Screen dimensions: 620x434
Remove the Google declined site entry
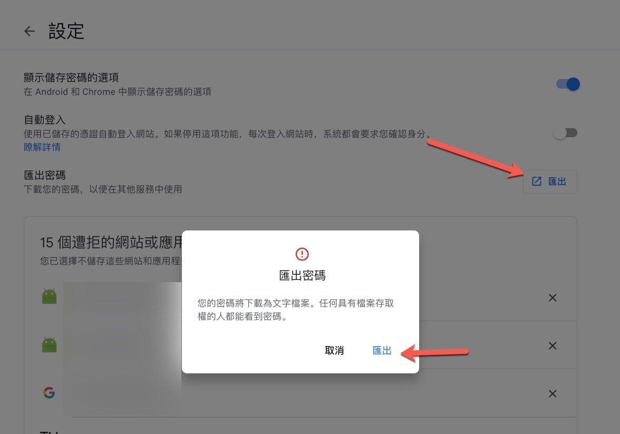click(553, 393)
